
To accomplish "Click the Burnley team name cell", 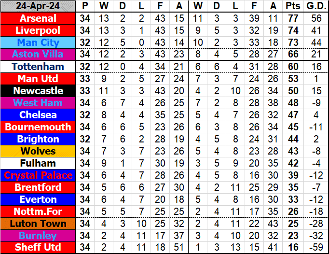I will 38,236.
